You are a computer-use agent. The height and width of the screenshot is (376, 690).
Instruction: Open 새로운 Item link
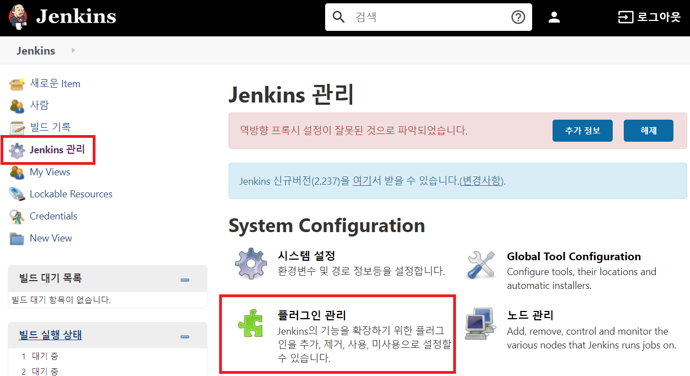pyautogui.click(x=55, y=84)
